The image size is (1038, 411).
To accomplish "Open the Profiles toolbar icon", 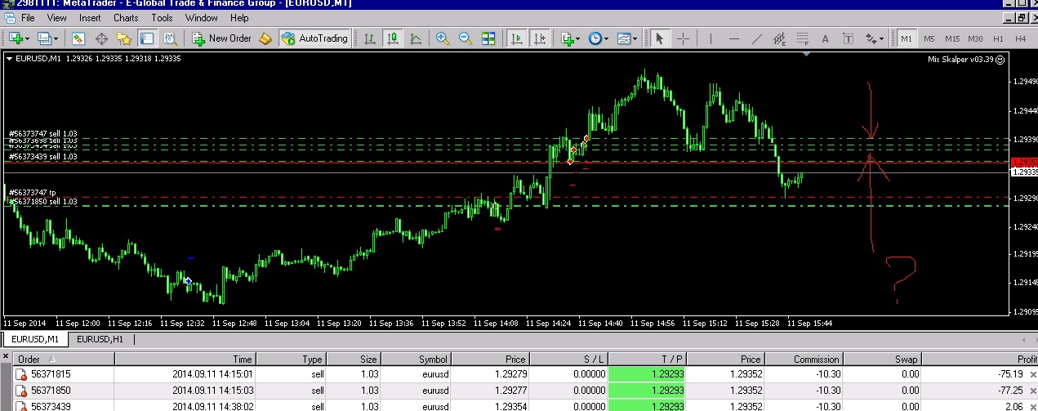I will click(x=44, y=38).
